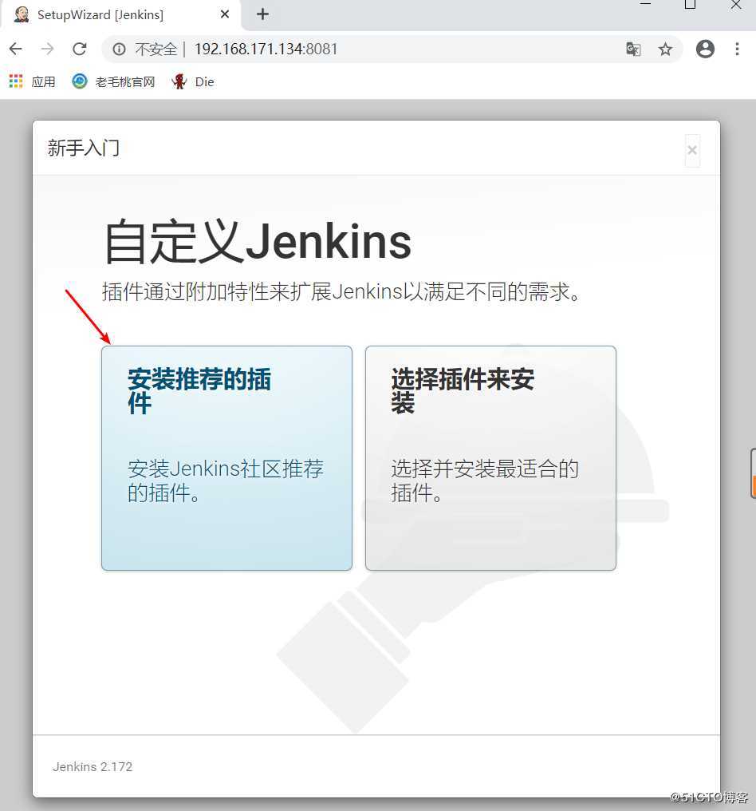This screenshot has width=756, height=811.
Task: Close the SetupWizard [Jenkins] tab
Action: [225, 14]
